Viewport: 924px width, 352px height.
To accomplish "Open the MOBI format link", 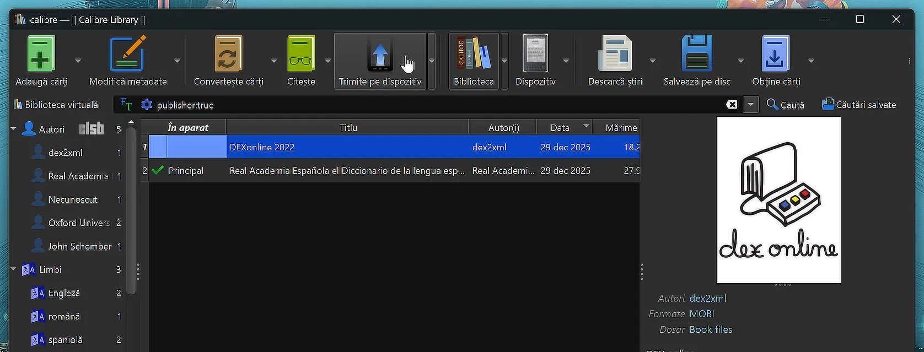I will tap(701, 314).
